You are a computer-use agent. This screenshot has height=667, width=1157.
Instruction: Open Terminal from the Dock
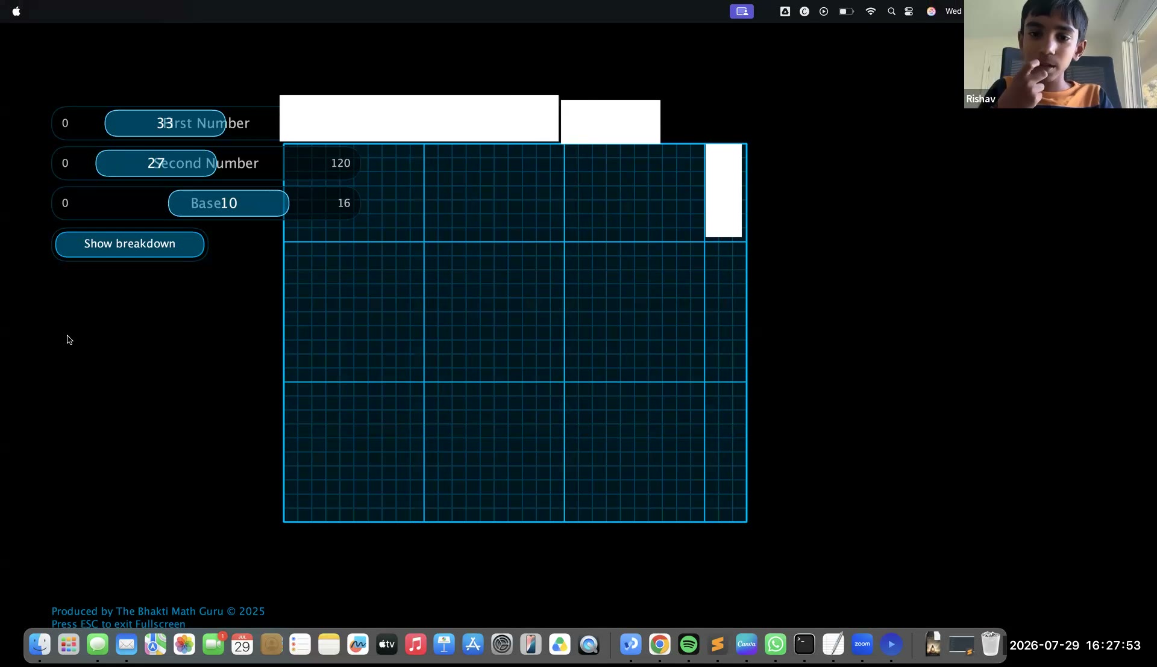[x=804, y=645]
